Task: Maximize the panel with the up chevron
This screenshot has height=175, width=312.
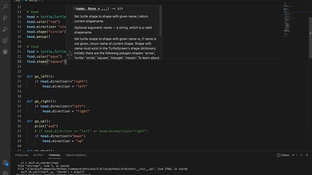Action: [x=301, y=155]
